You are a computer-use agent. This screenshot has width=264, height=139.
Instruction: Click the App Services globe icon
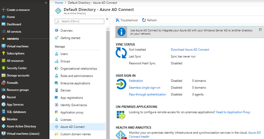point(3,104)
